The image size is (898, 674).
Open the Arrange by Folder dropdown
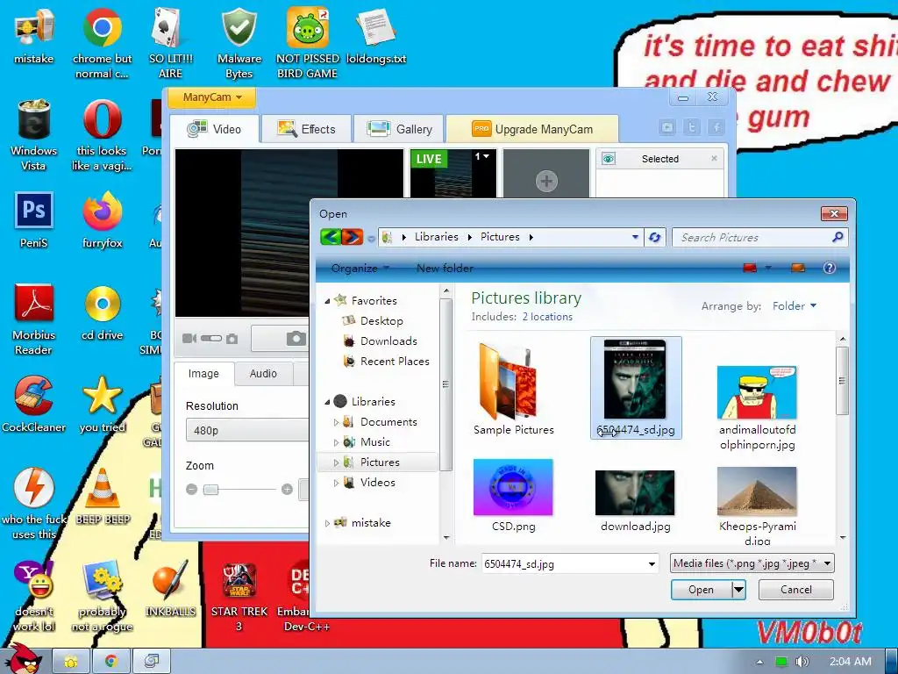click(794, 306)
